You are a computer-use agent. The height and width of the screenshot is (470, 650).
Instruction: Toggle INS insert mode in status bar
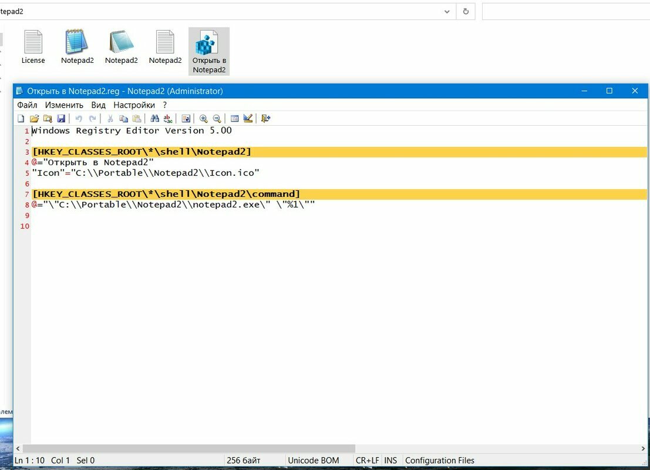coord(390,461)
